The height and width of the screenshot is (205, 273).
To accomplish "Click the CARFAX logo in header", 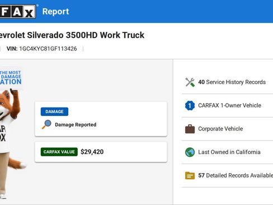I will (18, 12).
